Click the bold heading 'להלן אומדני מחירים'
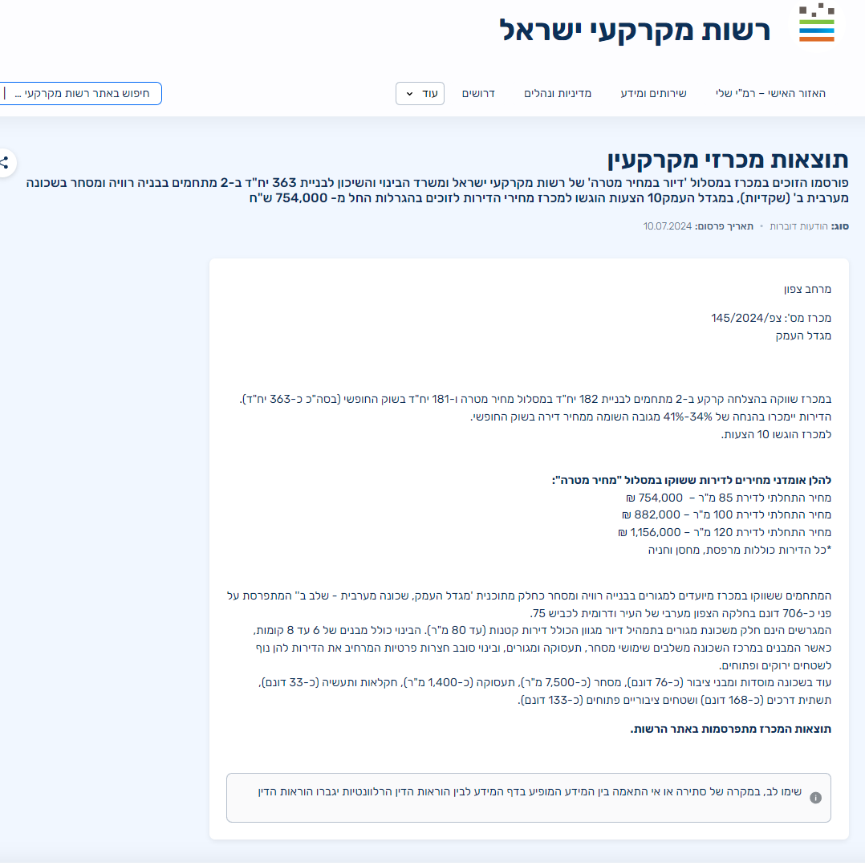 tap(691, 480)
